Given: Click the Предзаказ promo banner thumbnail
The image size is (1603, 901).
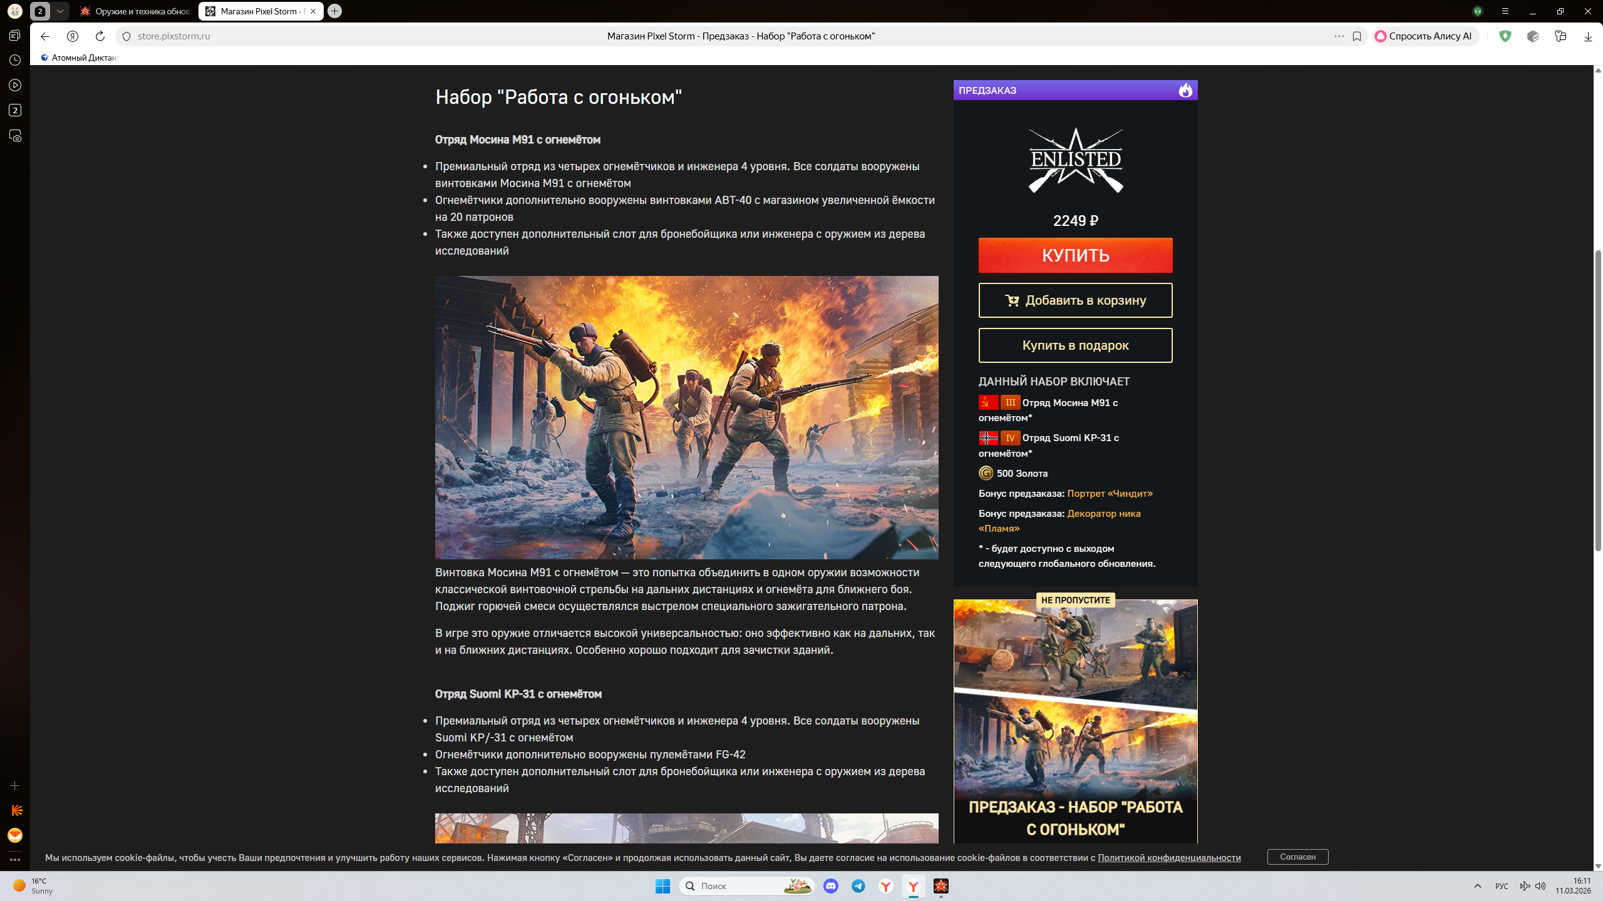Looking at the screenshot, I should (1075, 720).
